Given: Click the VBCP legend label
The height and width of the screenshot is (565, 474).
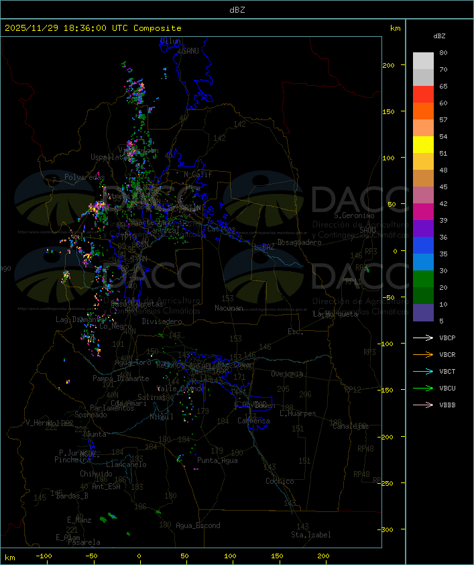Looking at the screenshot, I should click(x=447, y=338).
